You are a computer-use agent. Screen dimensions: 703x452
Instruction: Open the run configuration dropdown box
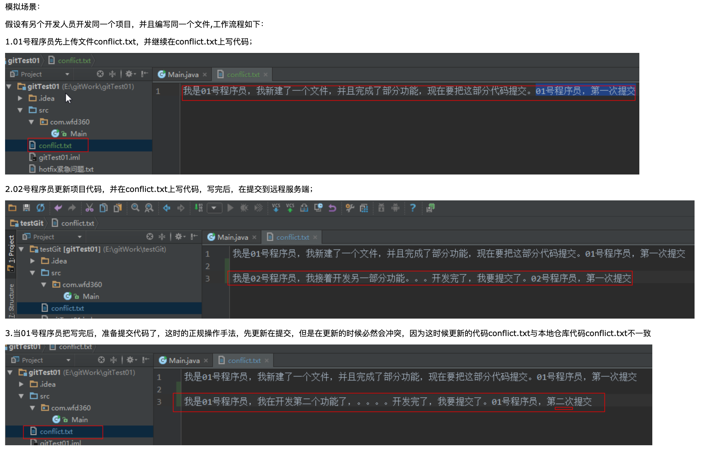[x=214, y=208]
